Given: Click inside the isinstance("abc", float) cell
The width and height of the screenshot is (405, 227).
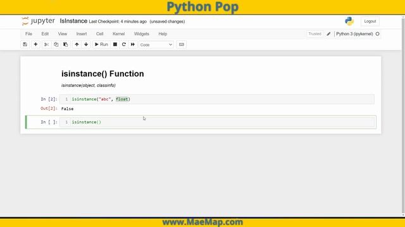Looking at the screenshot, I should click(x=217, y=99).
